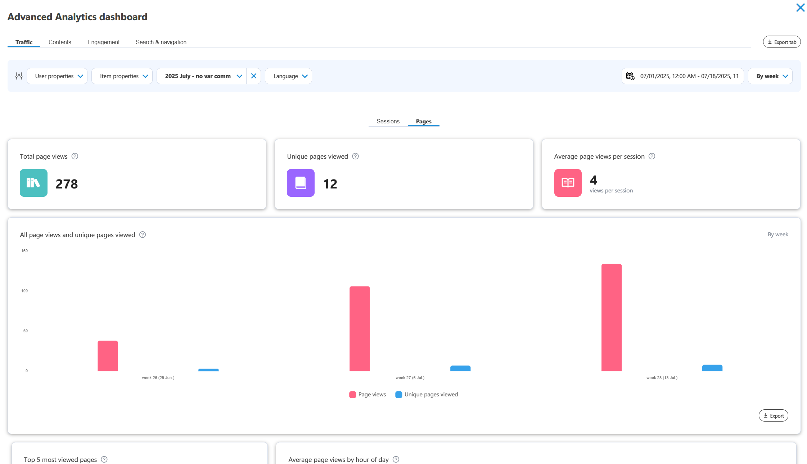Viewport: 807px width, 464px height.
Task: Open the User properties dropdown
Action: pyautogui.click(x=57, y=76)
